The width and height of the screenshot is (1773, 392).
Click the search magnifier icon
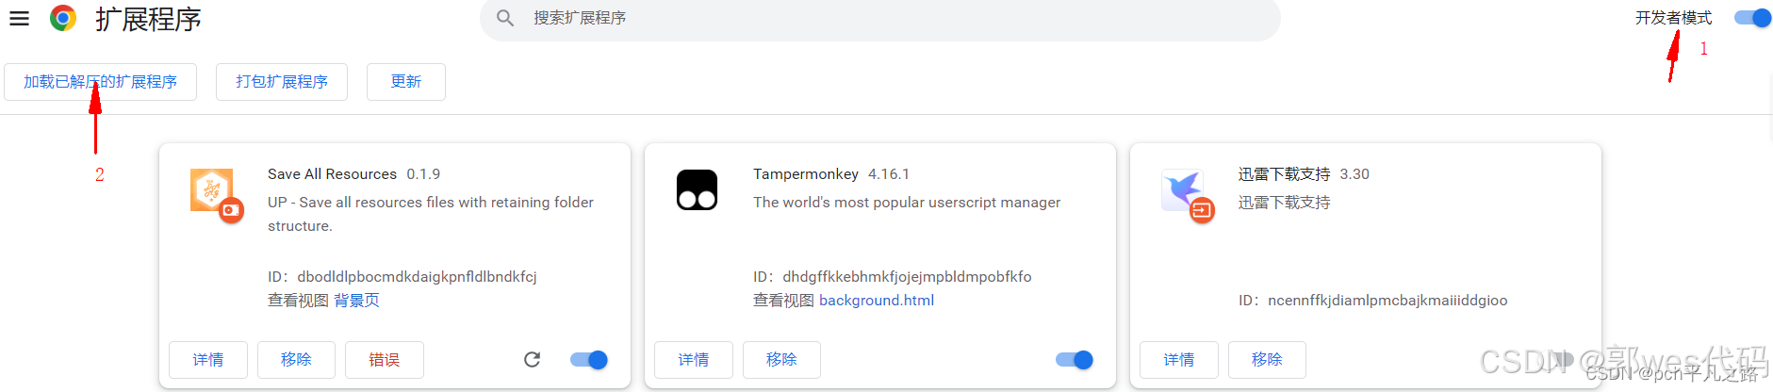tap(505, 18)
